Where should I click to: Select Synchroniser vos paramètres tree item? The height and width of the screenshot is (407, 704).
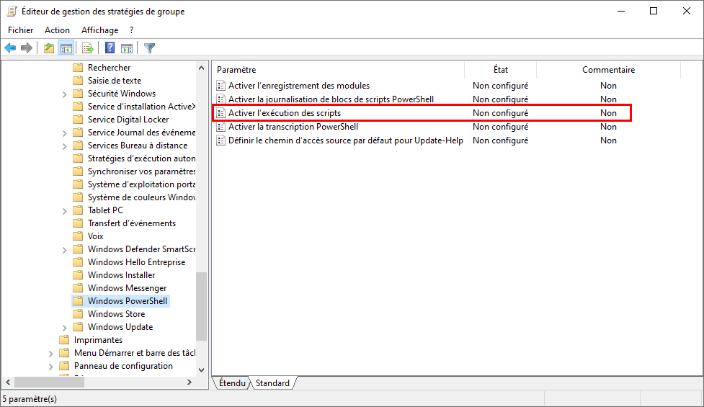point(141,171)
